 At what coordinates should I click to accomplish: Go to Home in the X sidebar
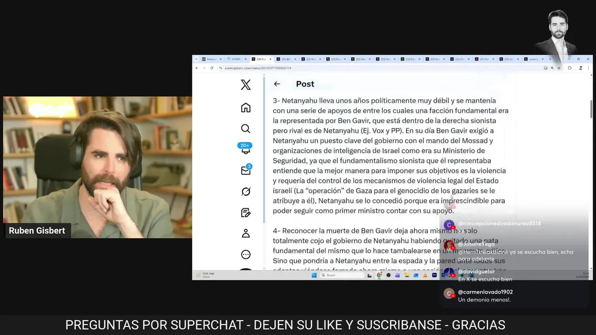pyautogui.click(x=246, y=107)
